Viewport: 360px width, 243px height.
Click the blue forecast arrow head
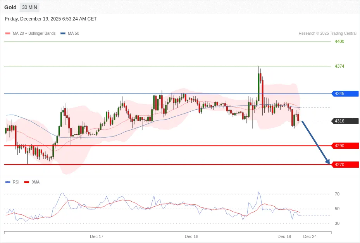coord(327,162)
